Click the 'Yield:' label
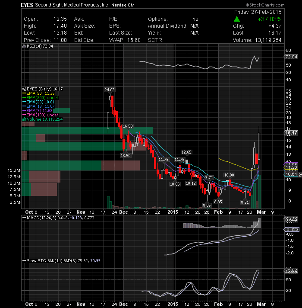The height and width of the screenshot is (308, 302). click(154, 33)
